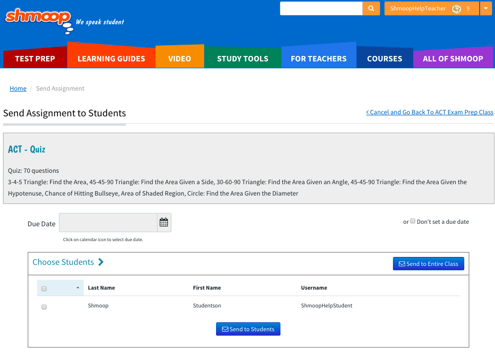Check the Don't set a due date box
Image resolution: width=495 pixels, height=353 pixels.
pos(413,221)
